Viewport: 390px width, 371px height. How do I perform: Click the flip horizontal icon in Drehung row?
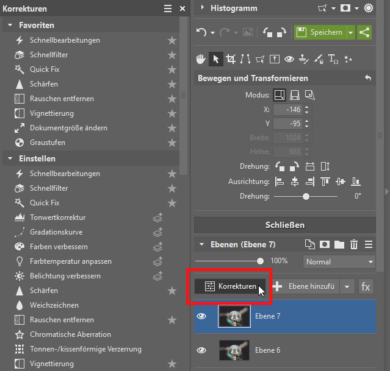pos(309,166)
